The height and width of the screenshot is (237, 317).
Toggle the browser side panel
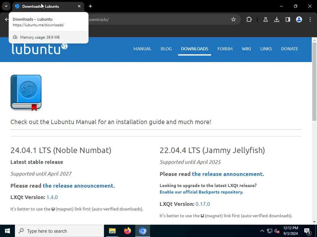click(x=288, y=19)
